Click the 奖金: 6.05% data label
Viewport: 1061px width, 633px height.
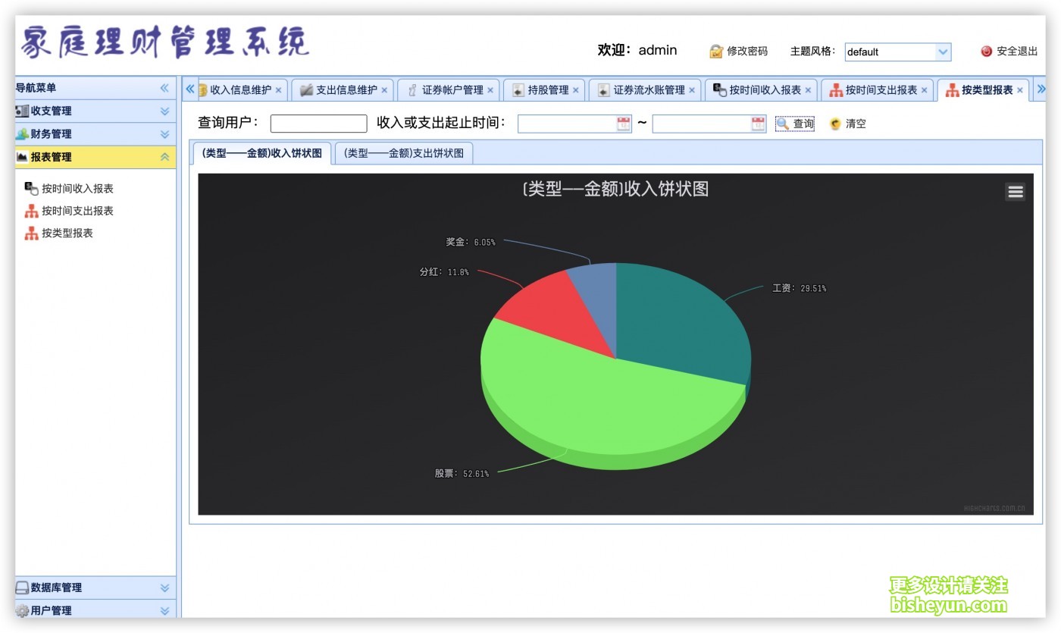coord(471,243)
